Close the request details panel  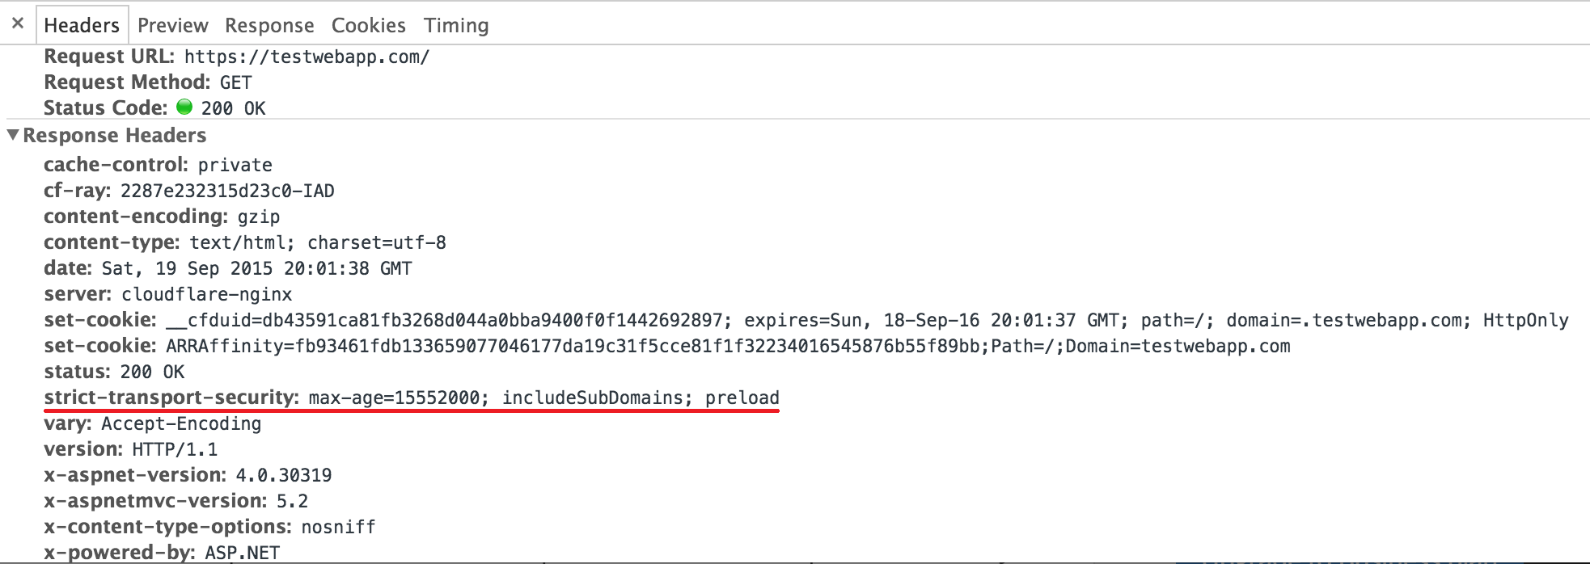[18, 23]
